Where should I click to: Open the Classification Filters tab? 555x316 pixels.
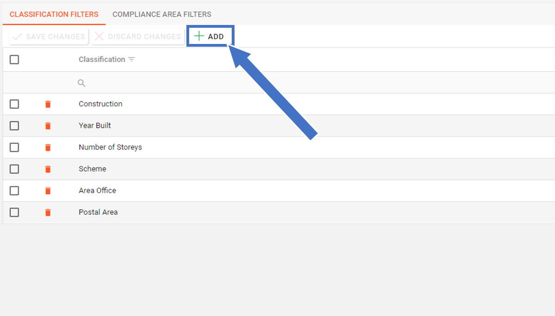(x=54, y=14)
